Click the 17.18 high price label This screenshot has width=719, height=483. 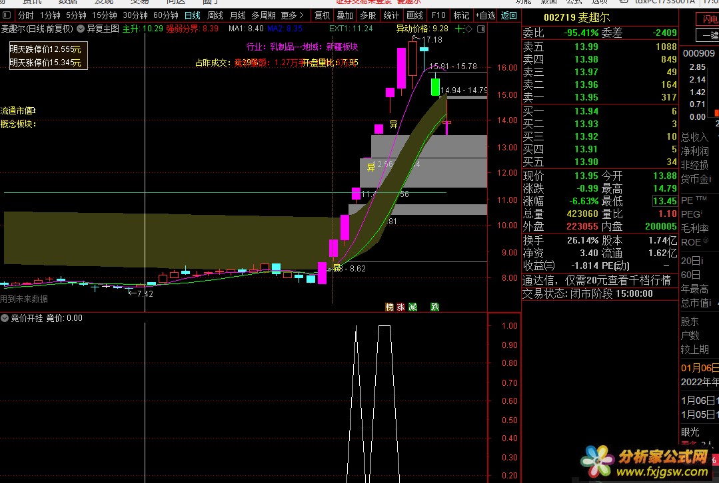click(432, 40)
